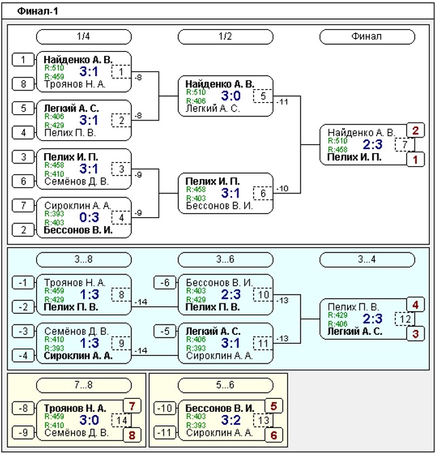Click final score 2:3 Найденко vs Пелих

[x=373, y=144]
